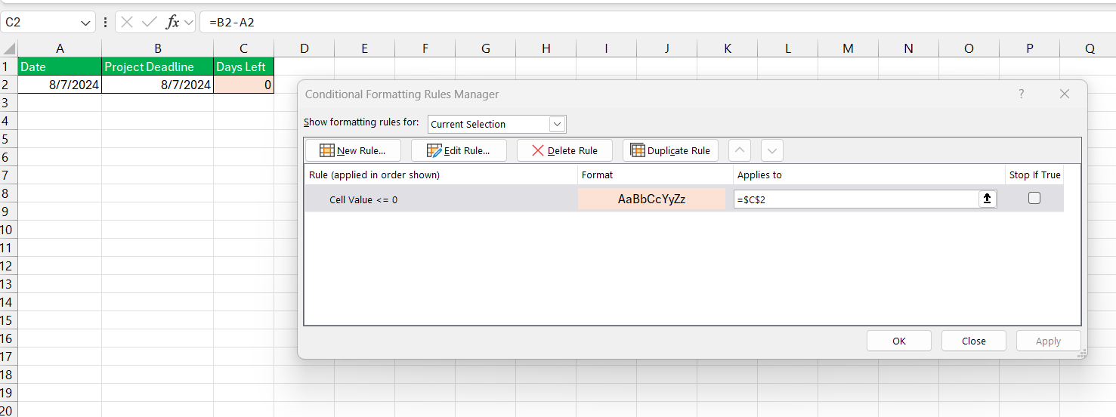1116x417 pixels.
Task: Click the Name Box showing C2
Action: [41, 22]
